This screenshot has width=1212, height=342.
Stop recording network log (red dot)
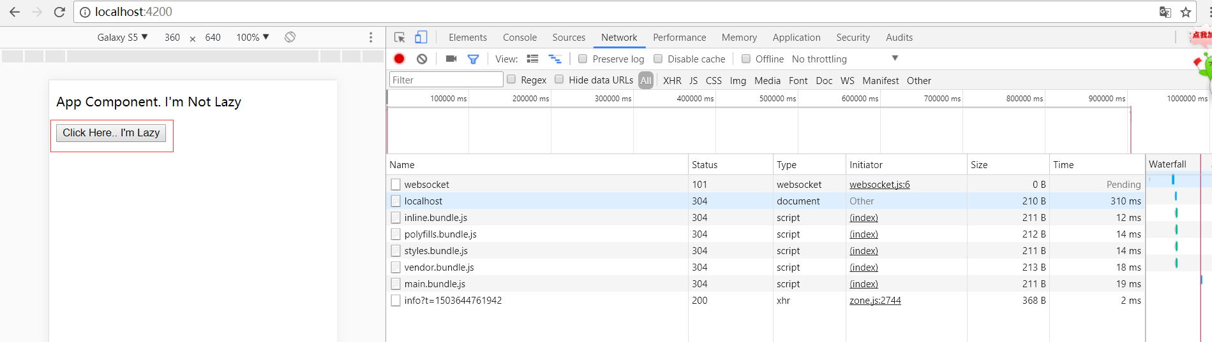pos(400,59)
